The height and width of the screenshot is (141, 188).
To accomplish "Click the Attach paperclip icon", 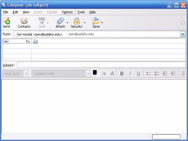I will point(61,21).
